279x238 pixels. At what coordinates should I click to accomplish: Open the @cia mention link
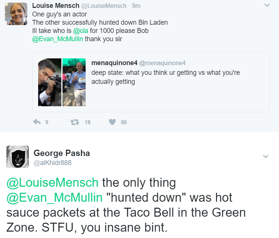pyautogui.click(x=81, y=31)
